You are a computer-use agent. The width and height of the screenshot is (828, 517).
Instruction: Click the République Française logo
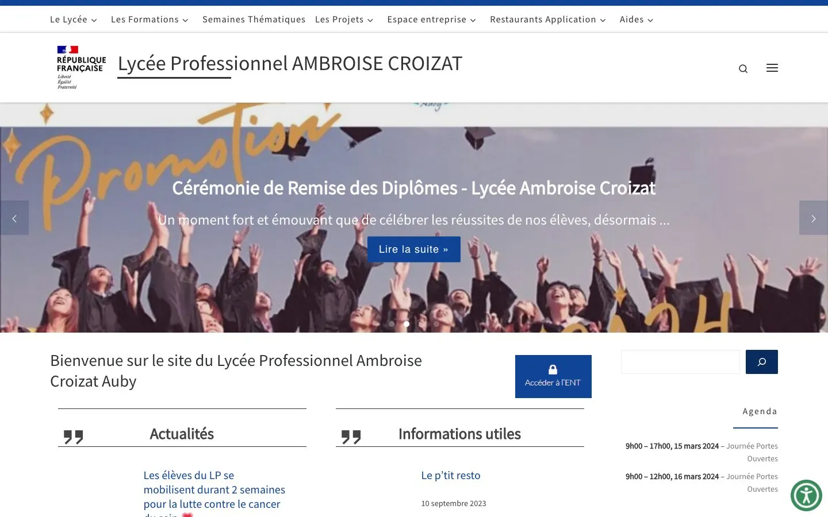point(82,67)
